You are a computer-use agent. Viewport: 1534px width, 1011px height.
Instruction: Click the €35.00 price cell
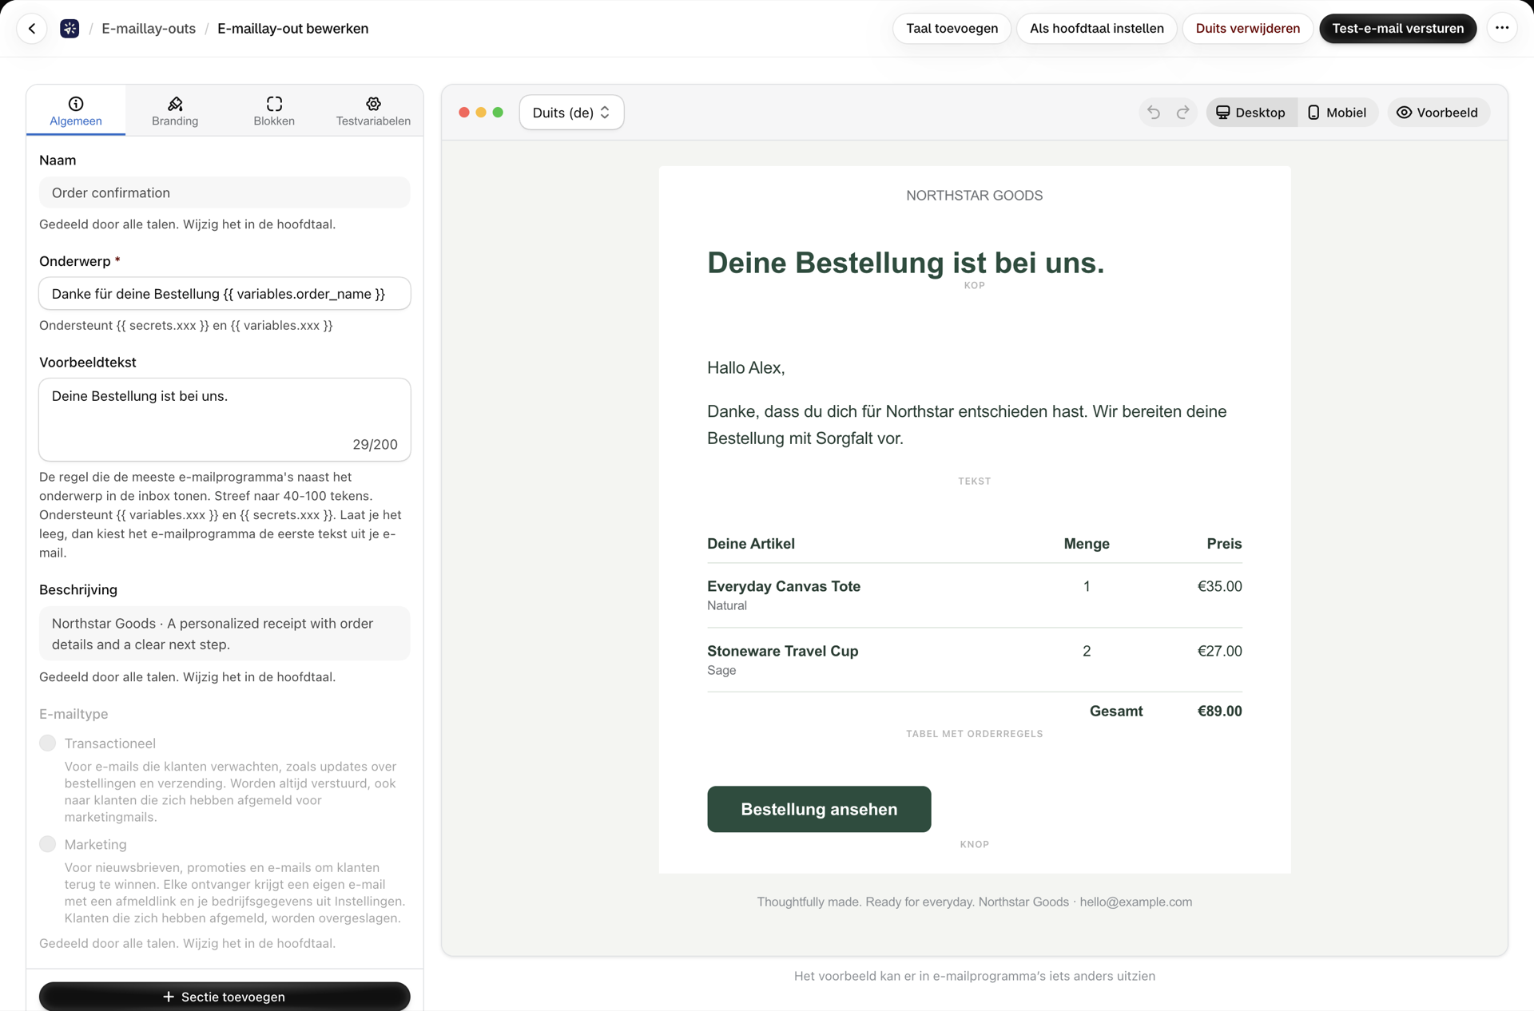tap(1219, 586)
